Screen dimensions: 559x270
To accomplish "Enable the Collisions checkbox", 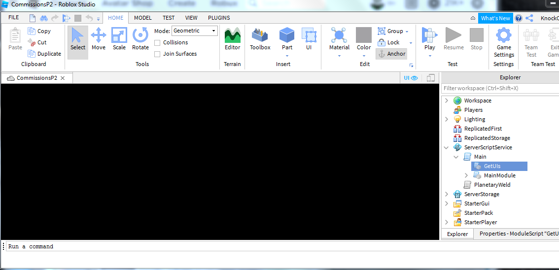I will click(157, 43).
